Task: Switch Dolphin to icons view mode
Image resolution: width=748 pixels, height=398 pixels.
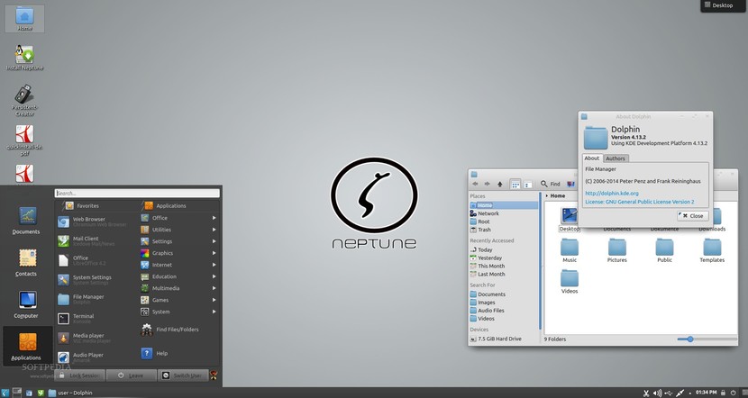Action: coord(515,185)
